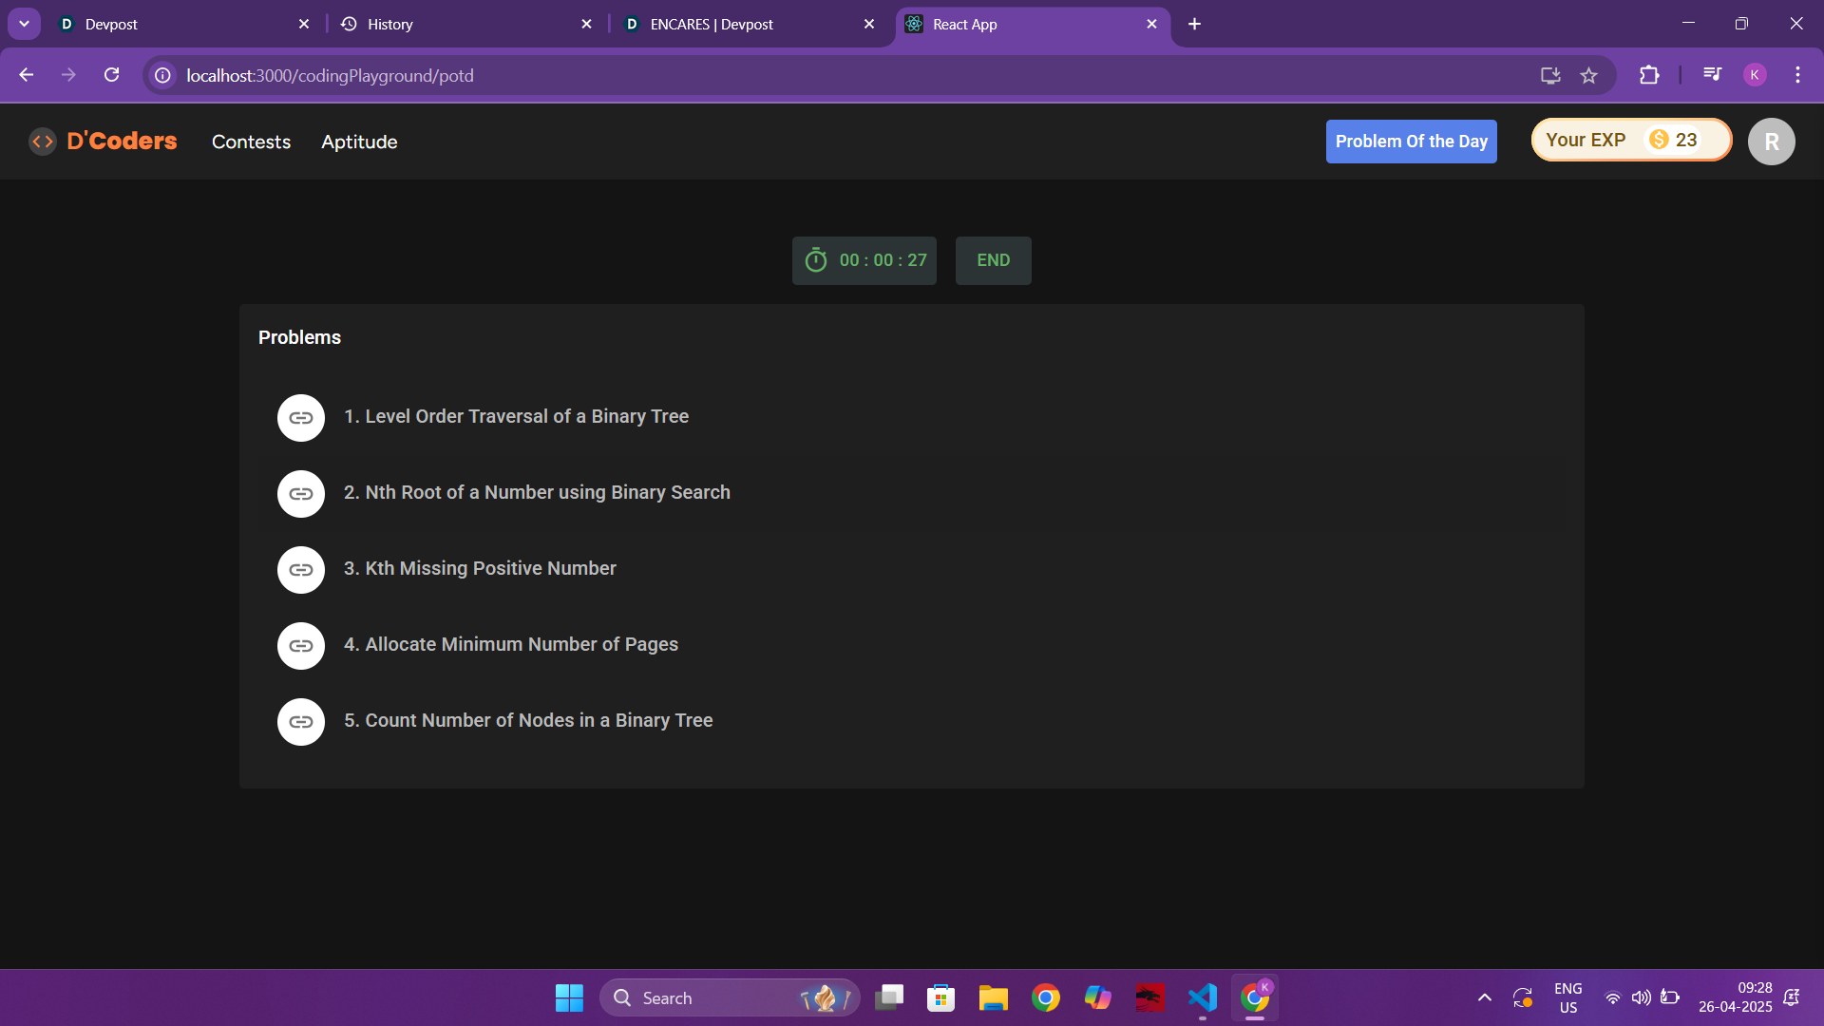
Task: Open Chrome three-dot menu
Action: point(1797,76)
